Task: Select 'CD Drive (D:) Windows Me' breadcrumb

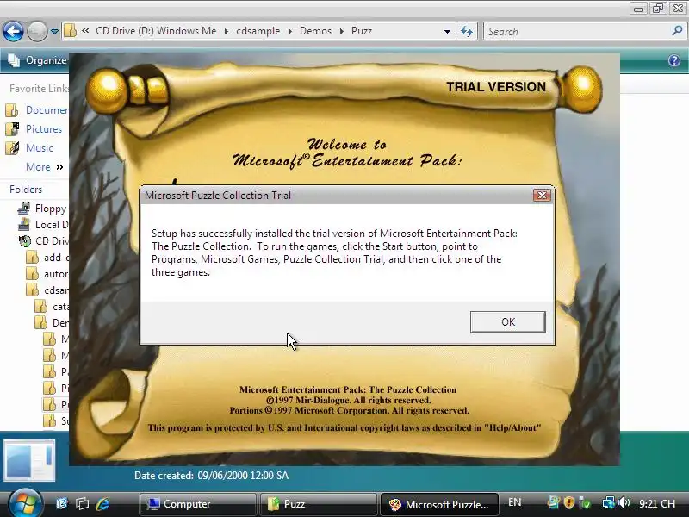Action: click(156, 31)
